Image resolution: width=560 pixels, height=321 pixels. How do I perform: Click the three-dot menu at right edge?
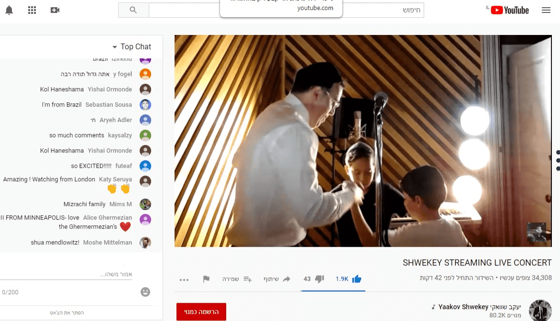558,161
